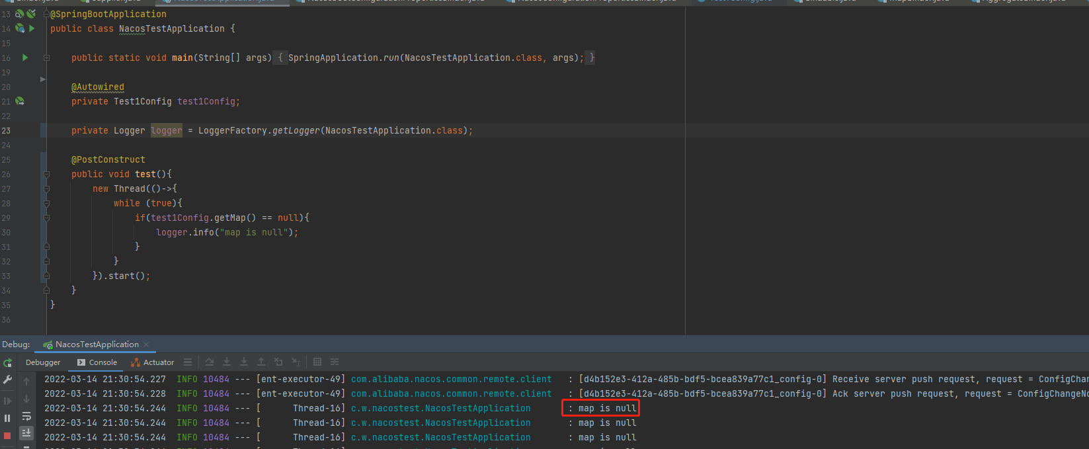Screen dimensions: 1089x449
Task: Close the NacosTestApplication debug tab
Action: (x=146, y=345)
